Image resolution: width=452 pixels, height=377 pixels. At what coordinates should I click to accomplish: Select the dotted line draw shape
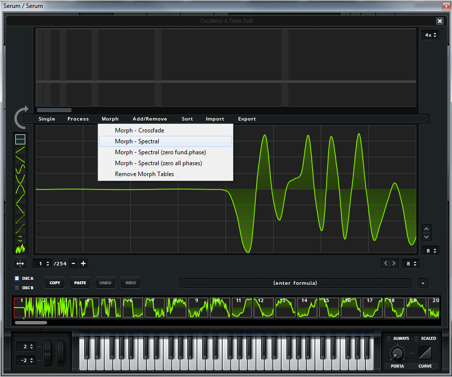pos(20,219)
